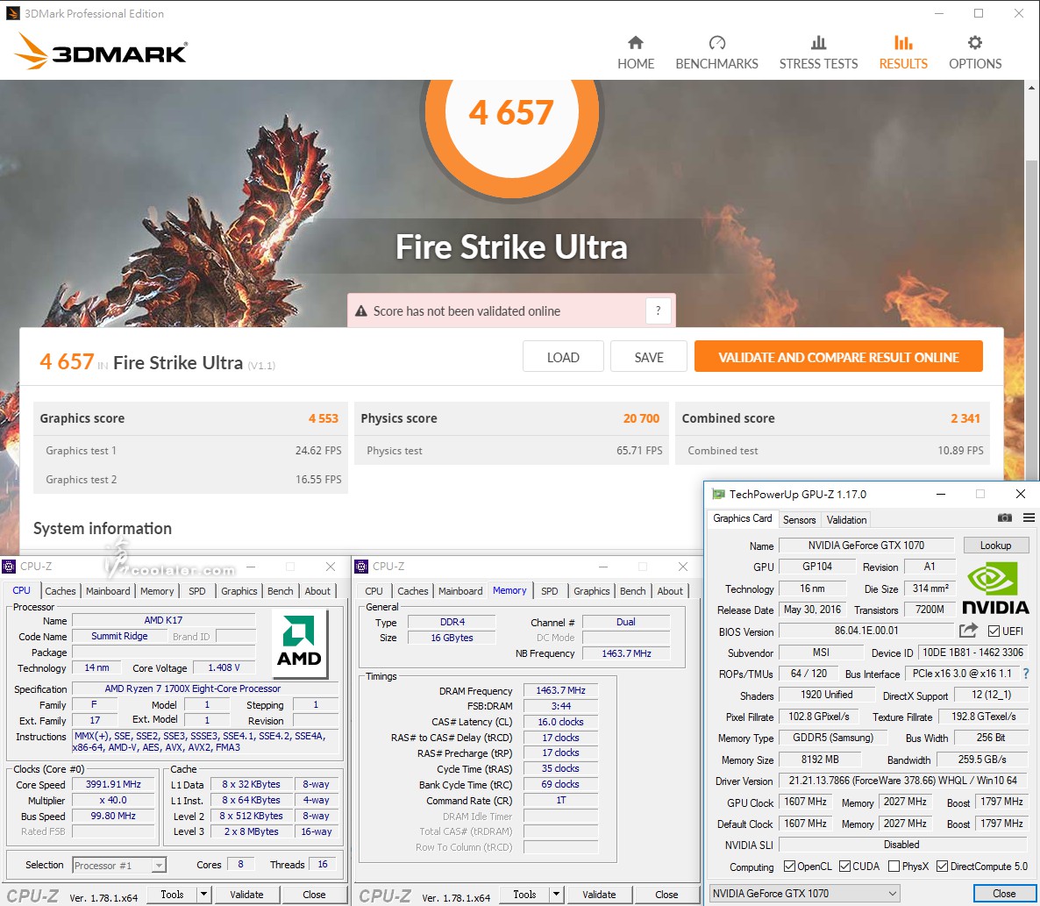Open GPU selector dropdown NVIDIA GeForce GTX 1070
The width and height of the screenshot is (1040, 906).
pyautogui.click(x=804, y=894)
